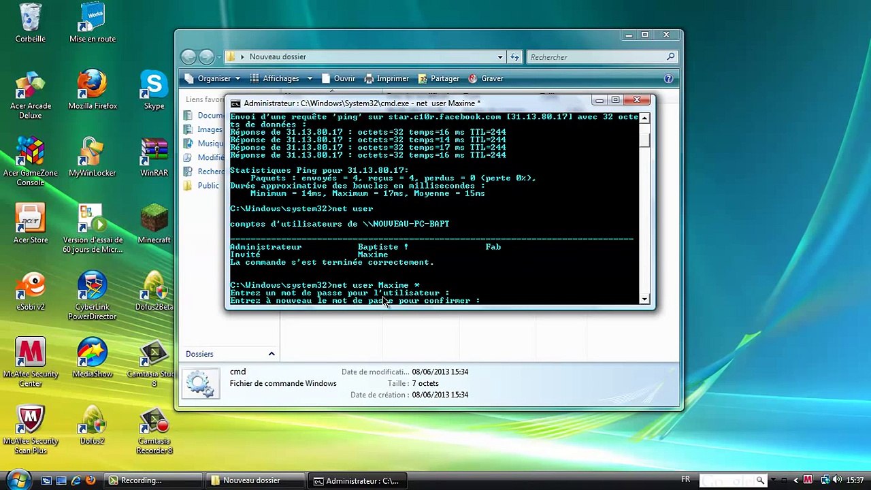The height and width of the screenshot is (490, 871).
Task: Click the Explorer forward navigation arrow
Action: click(206, 57)
